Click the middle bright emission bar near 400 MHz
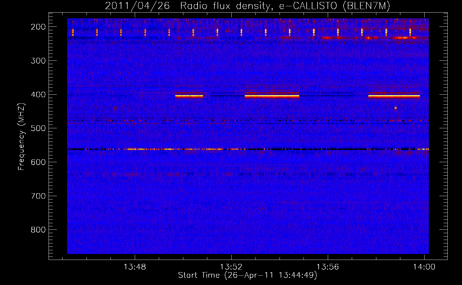 coord(272,96)
